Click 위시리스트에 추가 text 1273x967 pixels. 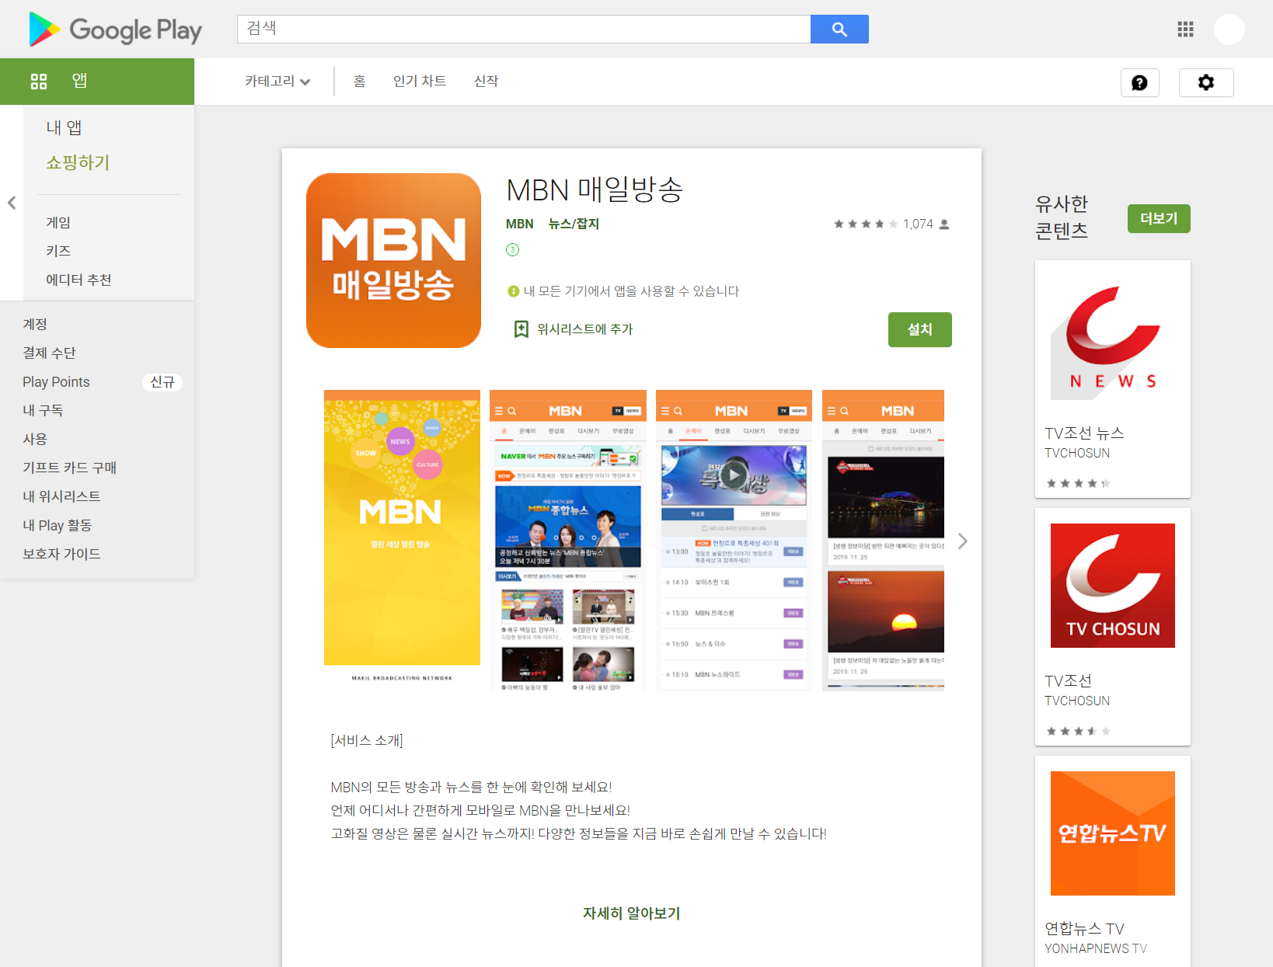(x=585, y=329)
